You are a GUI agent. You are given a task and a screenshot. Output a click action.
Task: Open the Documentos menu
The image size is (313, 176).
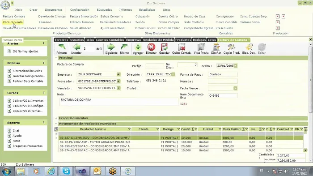[54, 10]
